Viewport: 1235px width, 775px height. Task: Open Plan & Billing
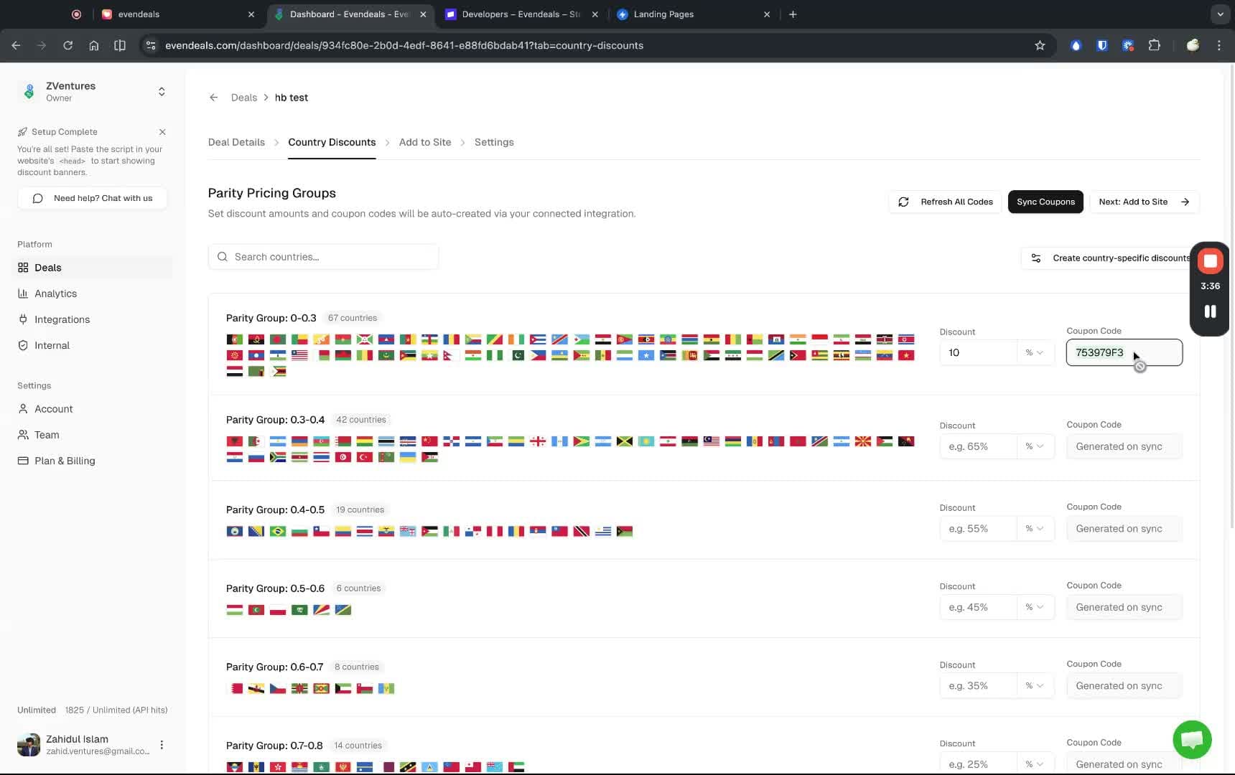(x=64, y=461)
